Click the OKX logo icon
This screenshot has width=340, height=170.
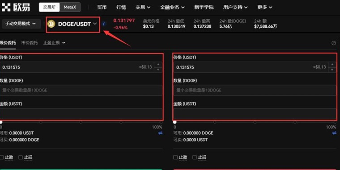pos(6,7)
